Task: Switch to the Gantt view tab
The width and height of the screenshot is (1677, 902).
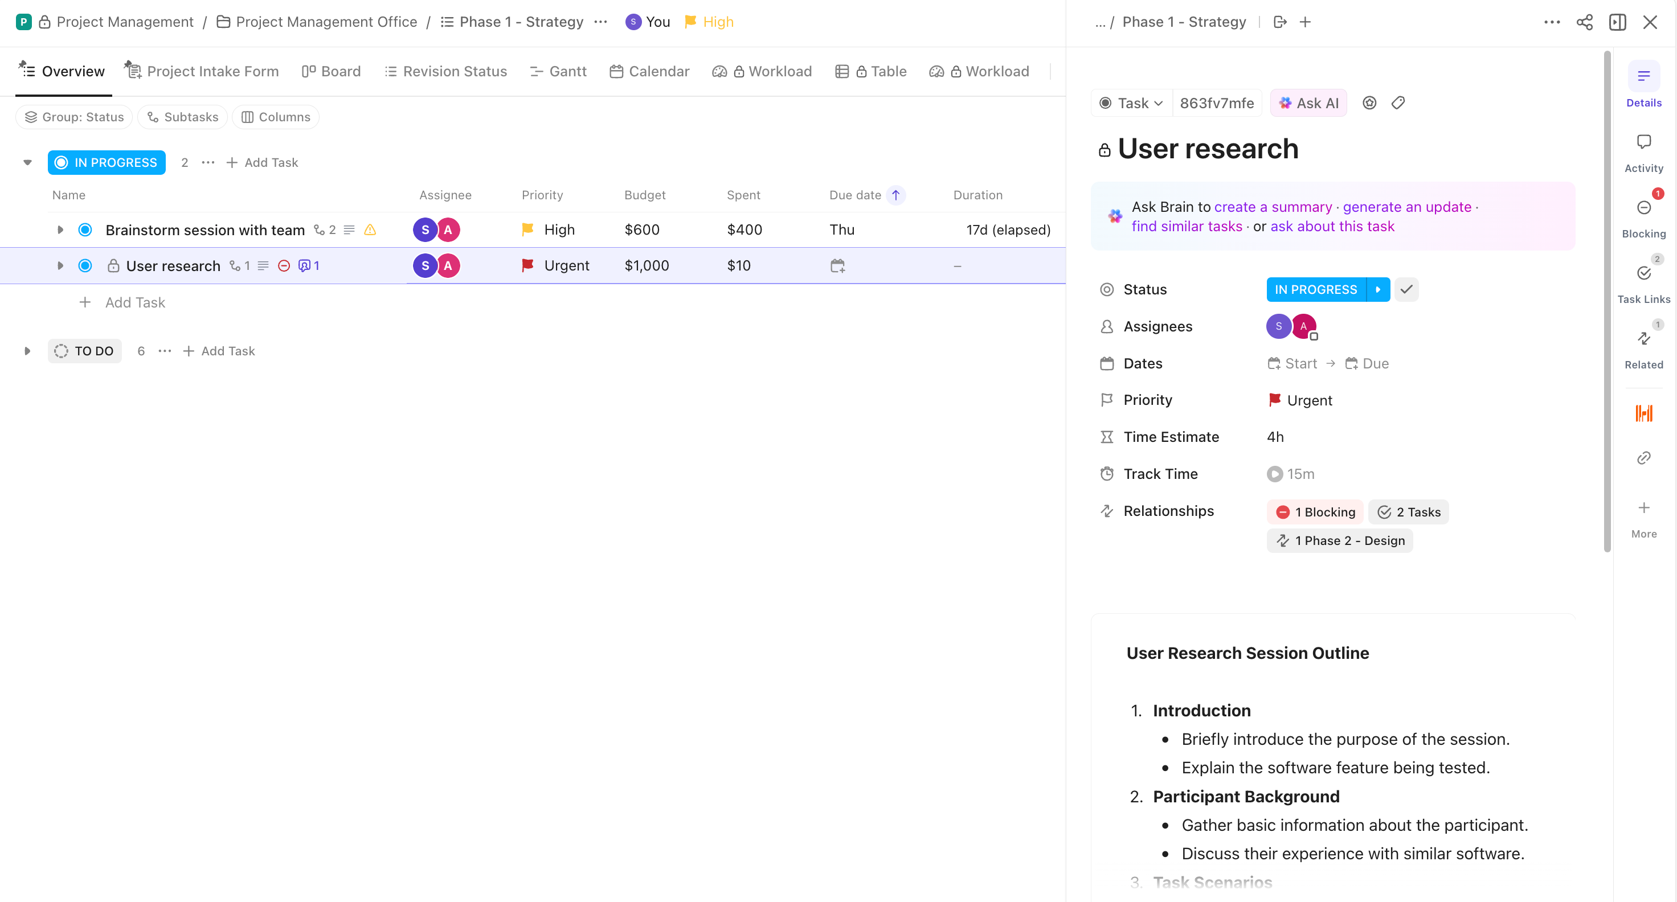Action: pos(557,72)
